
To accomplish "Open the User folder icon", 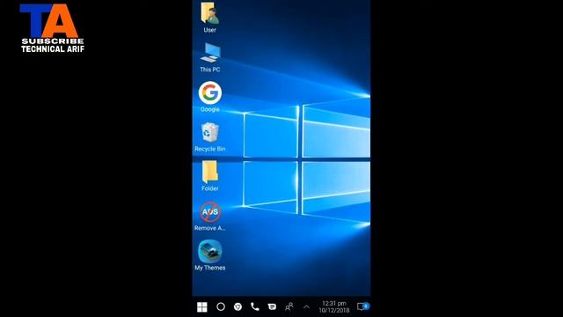I will (210, 13).
